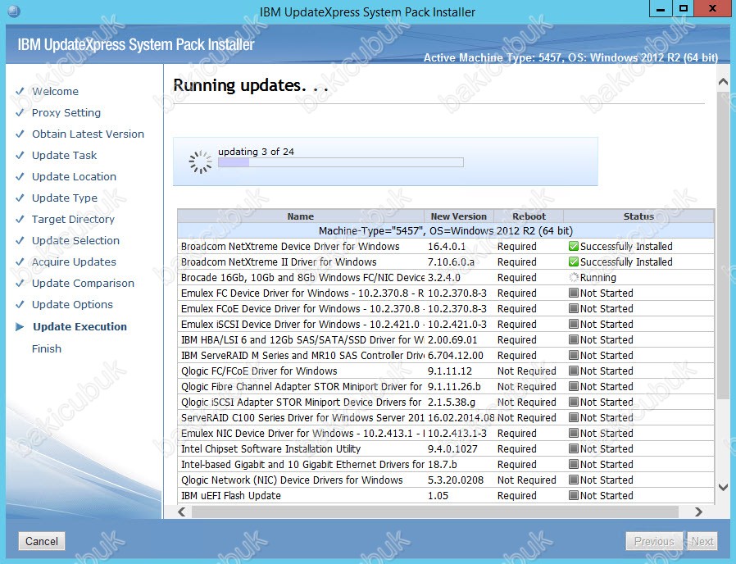The height and width of the screenshot is (564, 736).
Task: Click the Intel Chipset Software Installation Utility name
Action: point(270,448)
